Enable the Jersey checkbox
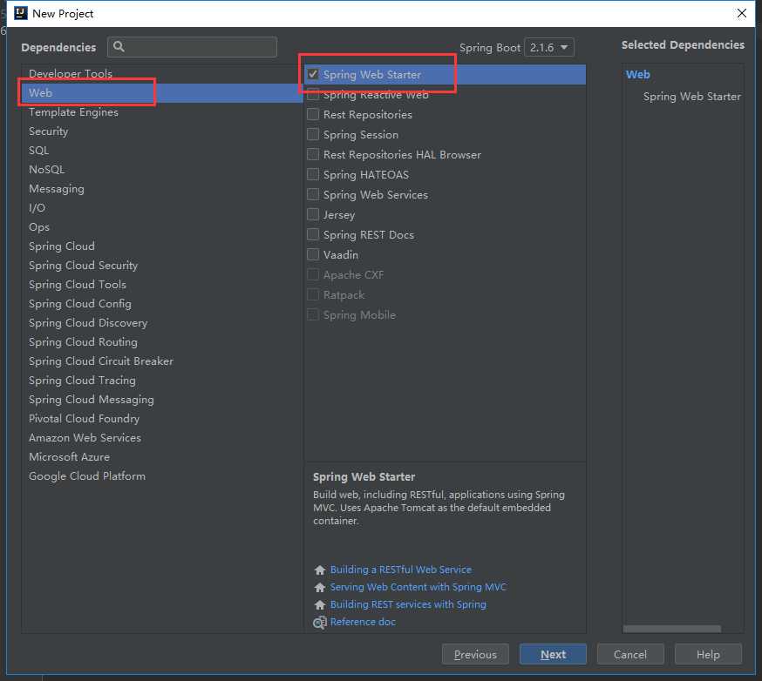 pos(313,214)
